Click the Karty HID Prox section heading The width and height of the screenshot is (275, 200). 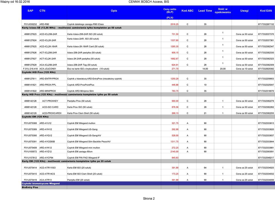click(70, 95)
